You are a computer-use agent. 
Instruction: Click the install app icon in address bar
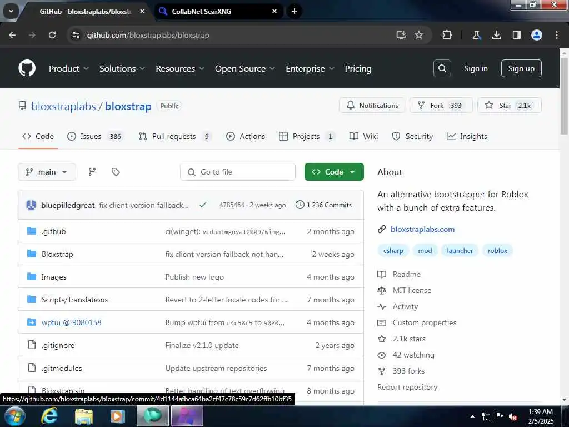coord(401,35)
